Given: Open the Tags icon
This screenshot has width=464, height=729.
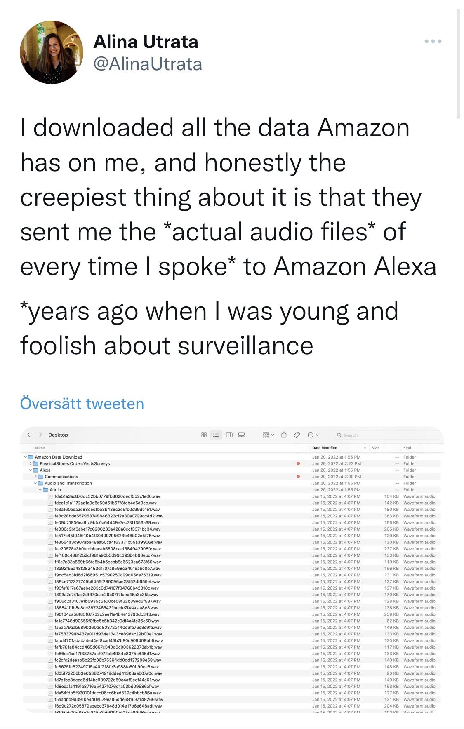Looking at the screenshot, I should pos(297,435).
